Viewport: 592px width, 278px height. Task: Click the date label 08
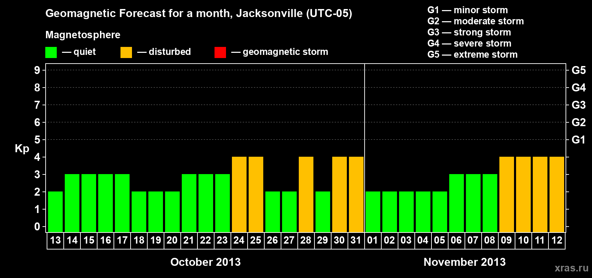click(490, 240)
